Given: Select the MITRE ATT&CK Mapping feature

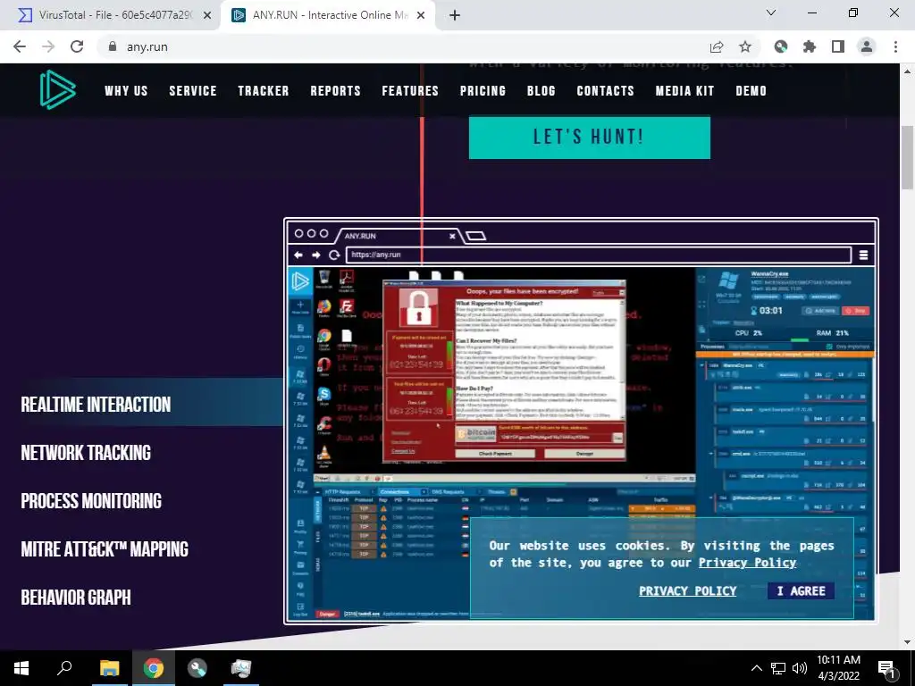Looking at the screenshot, I should pyautogui.click(x=105, y=549).
